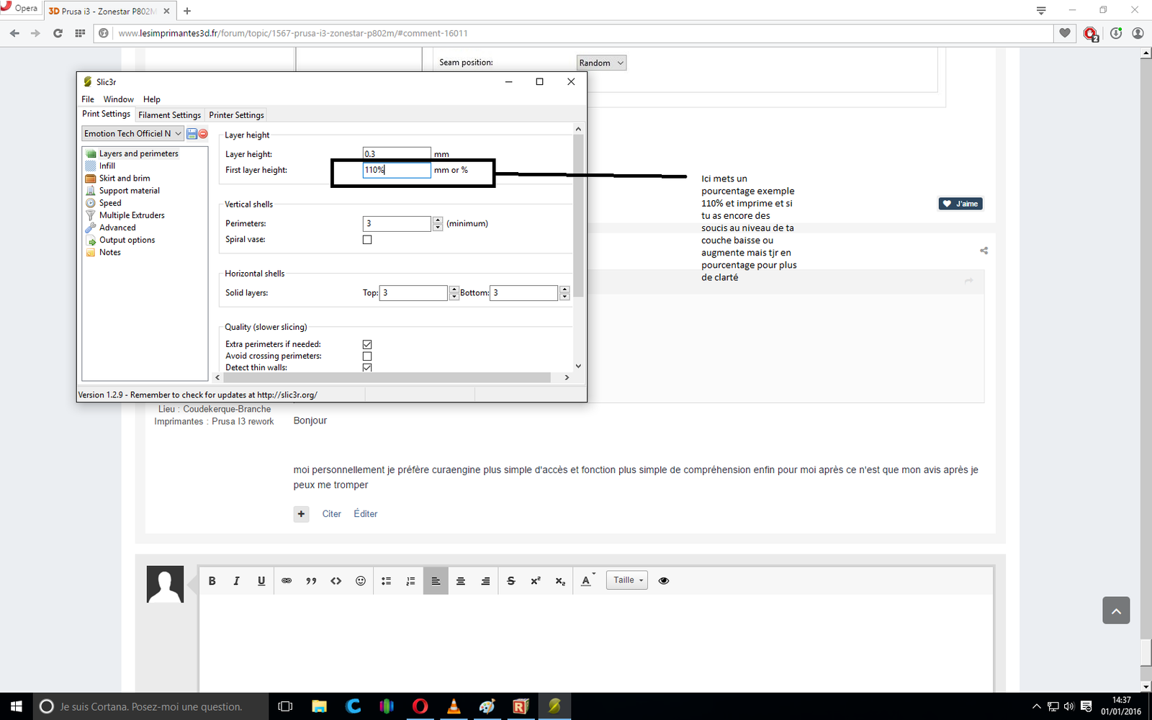The width and height of the screenshot is (1152, 720).
Task: Click the back-to-top arrow button
Action: pyautogui.click(x=1116, y=611)
